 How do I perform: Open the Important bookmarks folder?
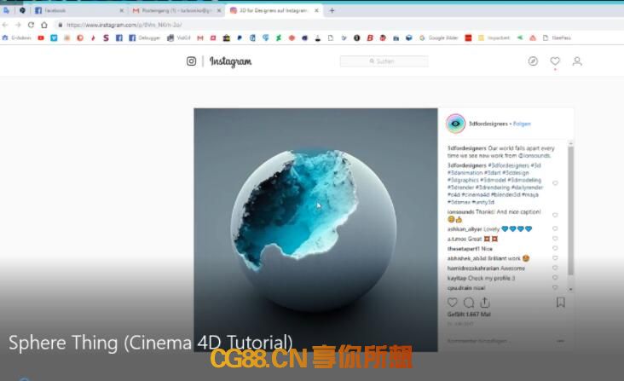pyautogui.click(x=494, y=38)
